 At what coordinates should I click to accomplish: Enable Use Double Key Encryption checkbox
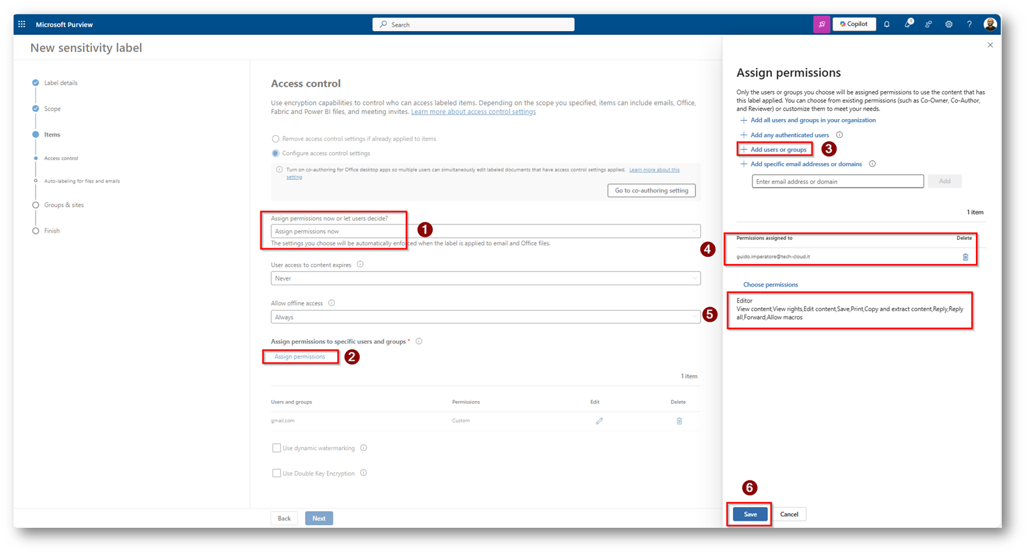click(277, 473)
